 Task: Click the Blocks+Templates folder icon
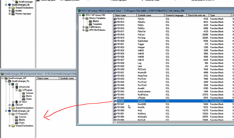87,18
